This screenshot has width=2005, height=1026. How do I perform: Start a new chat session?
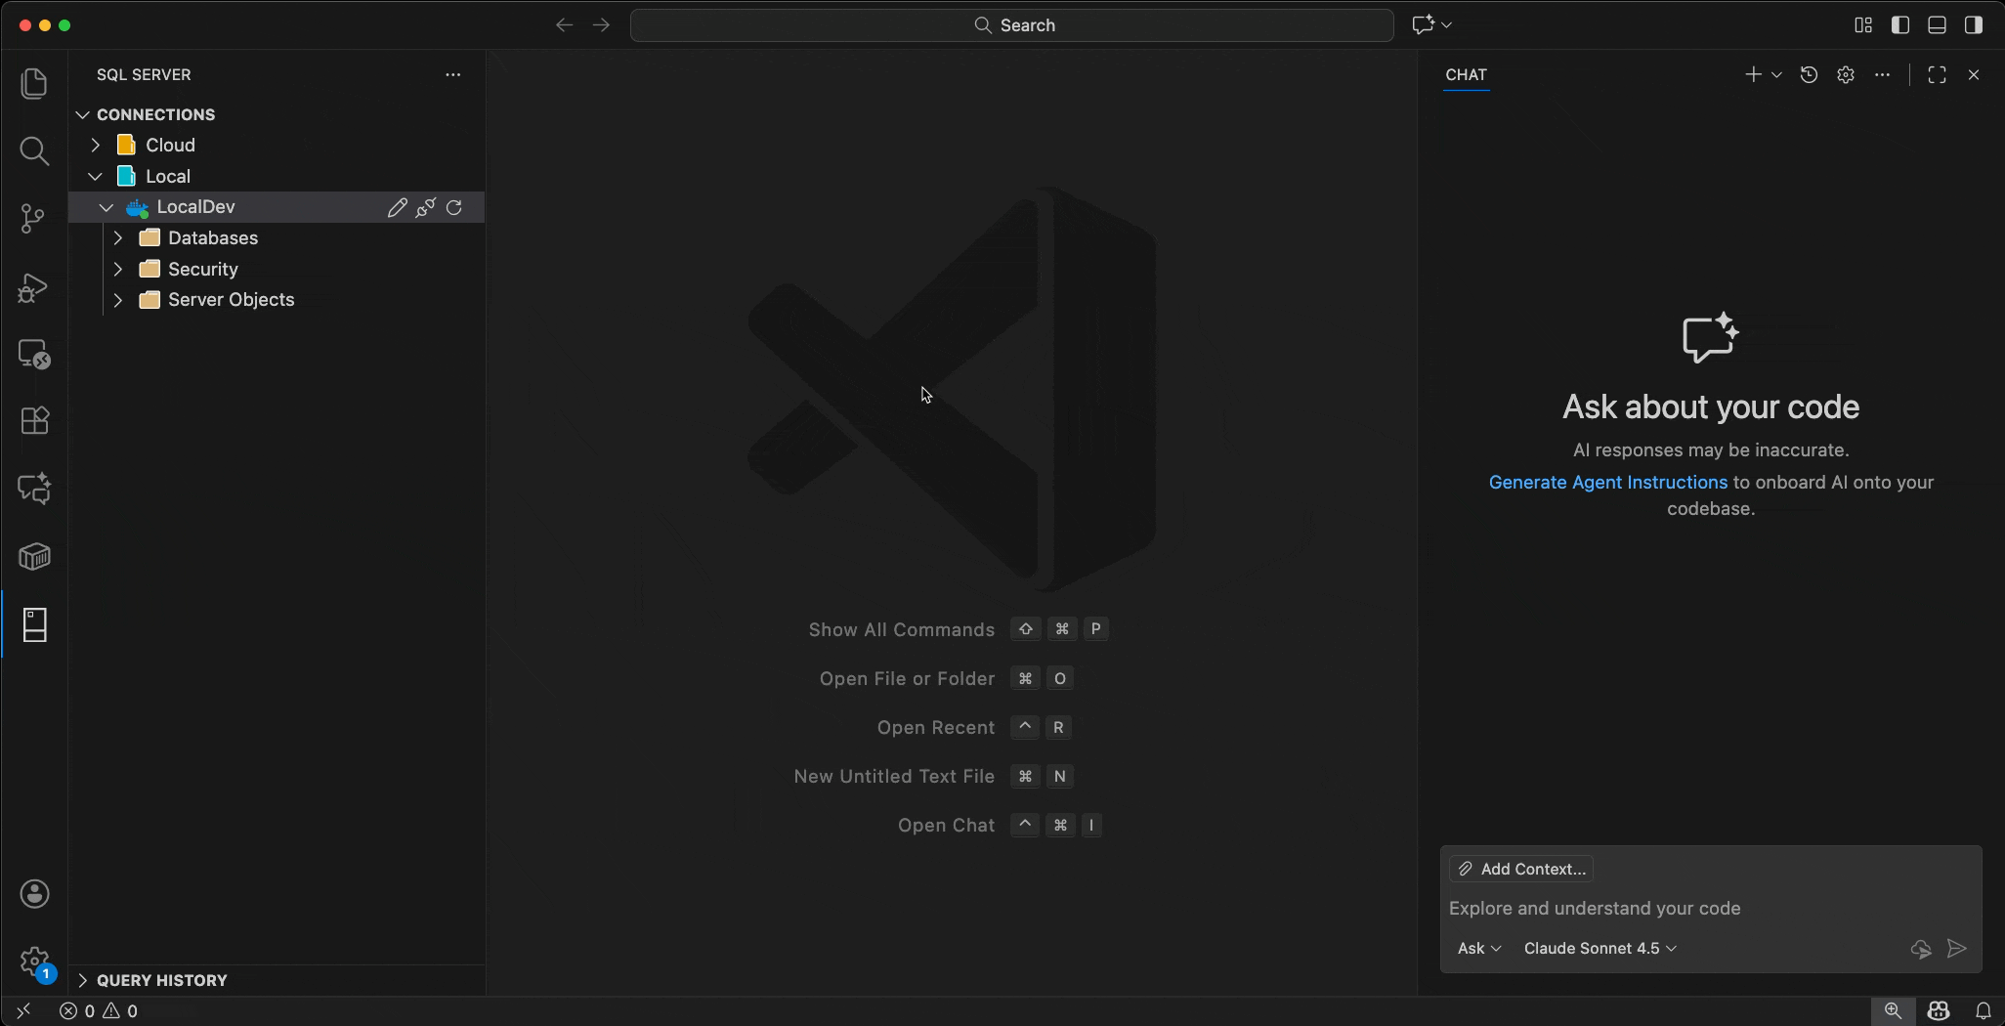pos(1753,74)
